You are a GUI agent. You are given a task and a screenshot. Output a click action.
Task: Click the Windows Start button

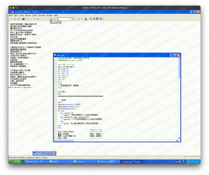[x=16, y=161]
